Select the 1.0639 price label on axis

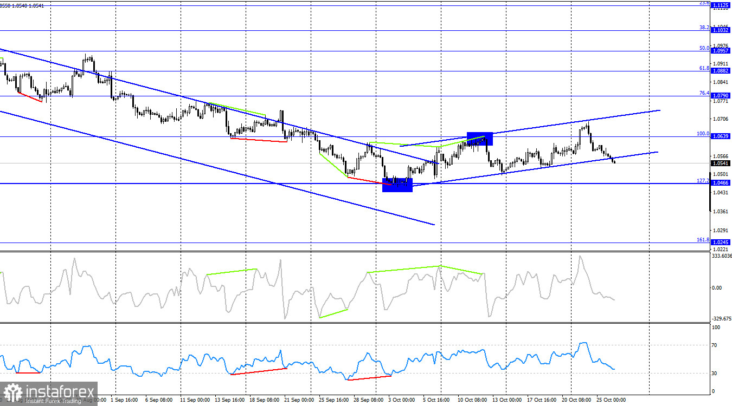tap(720, 136)
